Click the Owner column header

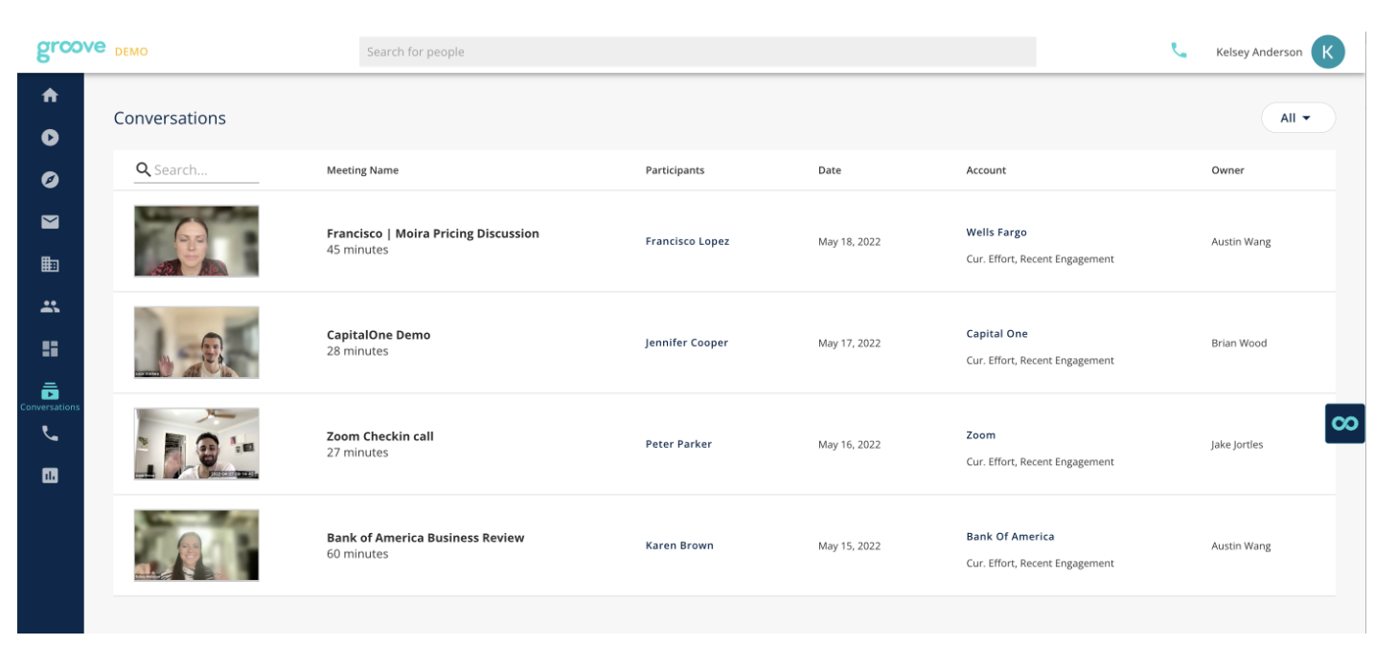tap(1227, 170)
